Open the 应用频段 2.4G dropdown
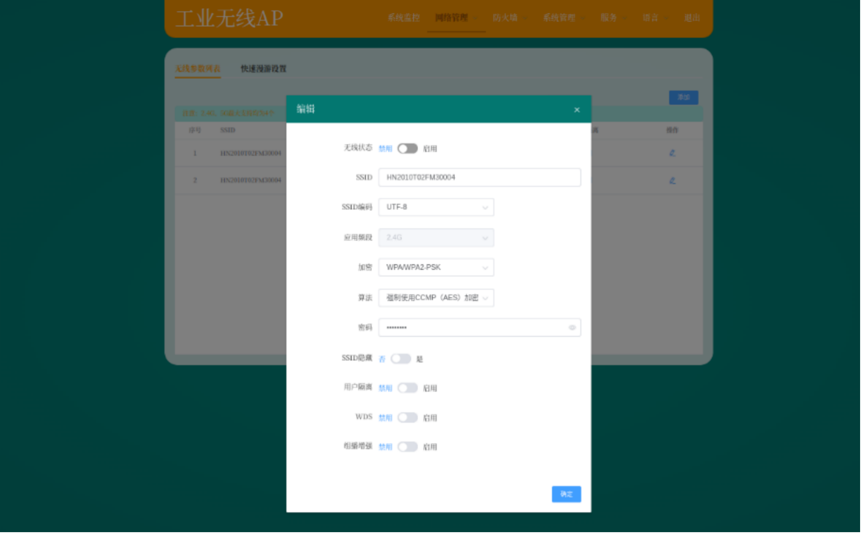 pyautogui.click(x=436, y=237)
